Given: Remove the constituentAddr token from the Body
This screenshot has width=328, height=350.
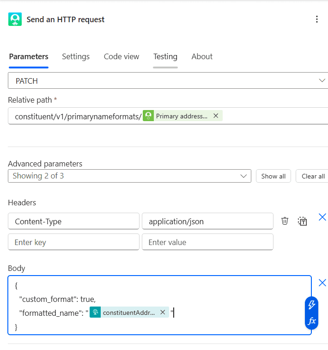Looking at the screenshot, I should point(163,312).
